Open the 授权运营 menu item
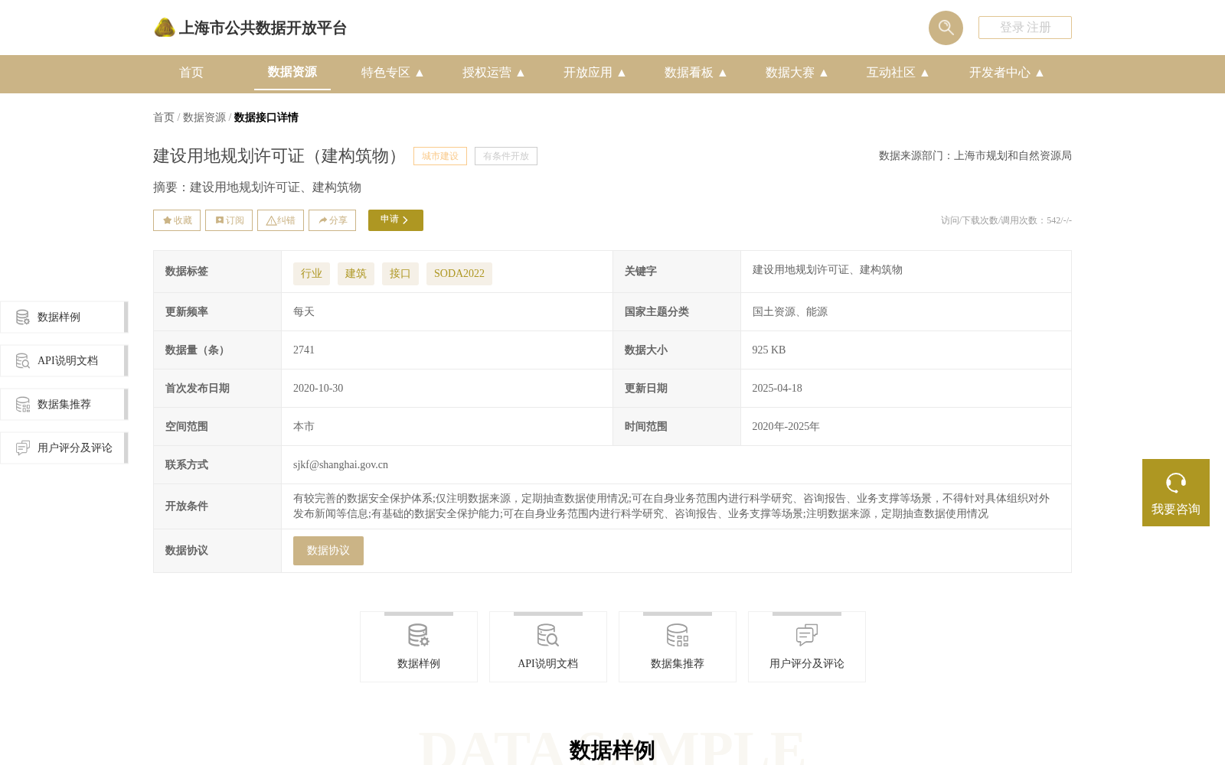The height and width of the screenshot is (765, 1225). coord(487,73)
